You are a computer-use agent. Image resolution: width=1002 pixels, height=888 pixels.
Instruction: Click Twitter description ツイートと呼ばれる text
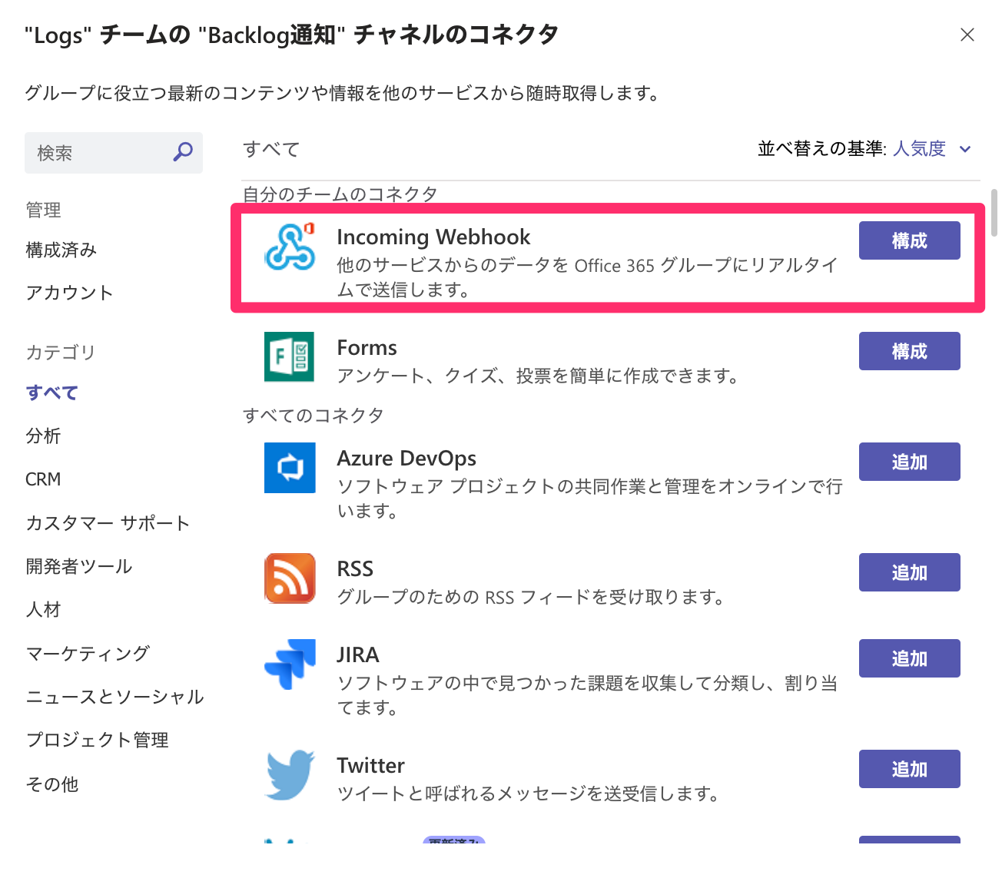click(x=528, y=794)
